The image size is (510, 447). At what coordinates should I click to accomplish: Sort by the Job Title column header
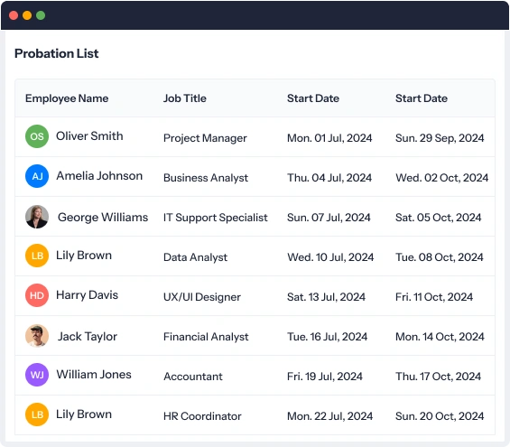coord(184,98)
